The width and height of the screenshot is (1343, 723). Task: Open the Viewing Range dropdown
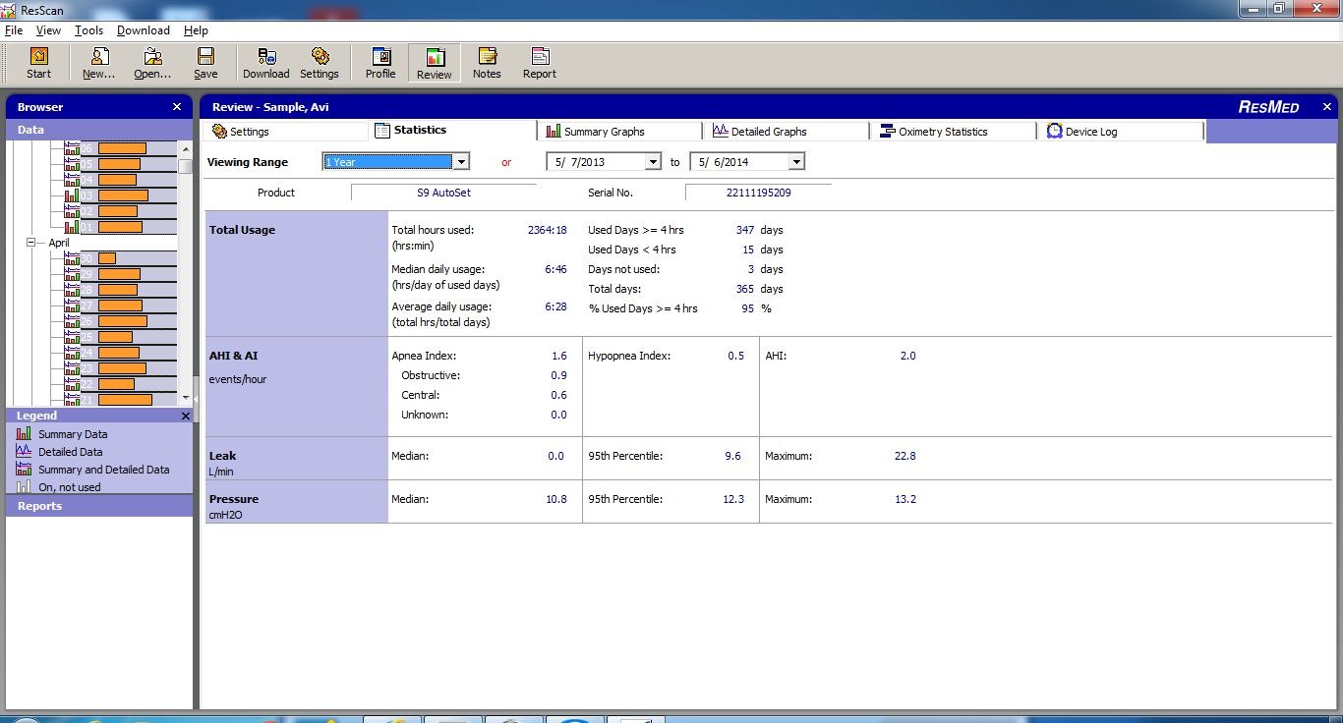pos(461,162)
